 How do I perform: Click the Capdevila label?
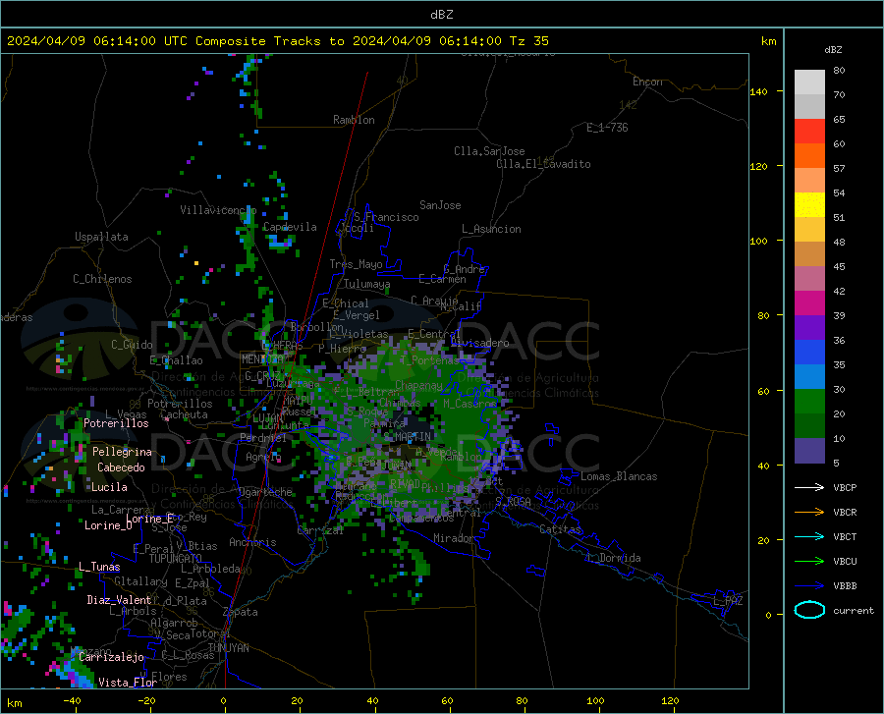290,227
